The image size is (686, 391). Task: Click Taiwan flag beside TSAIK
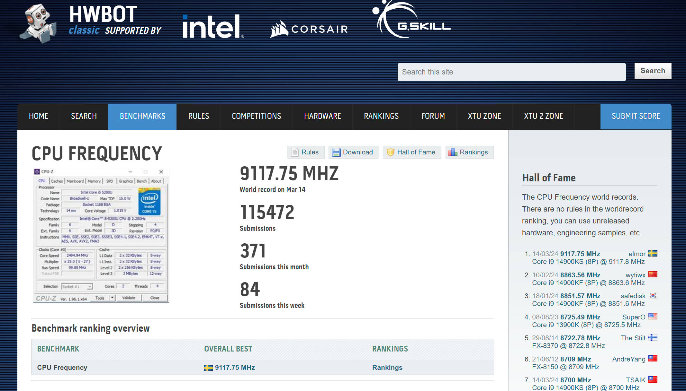(x=653, y=380)
